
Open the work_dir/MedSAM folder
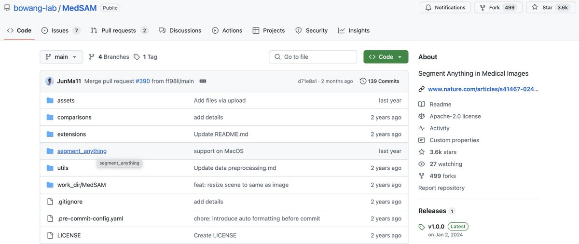tap(82, 185)
